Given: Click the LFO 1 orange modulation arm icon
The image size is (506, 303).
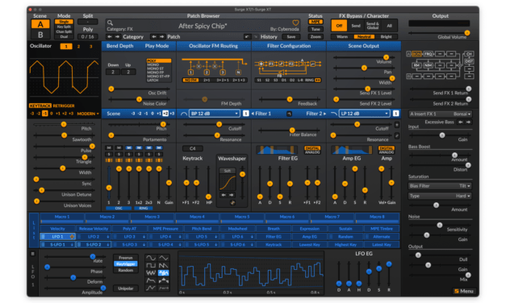Looking at the screenshot, I should pyautogui.click(x=72, y=237).
